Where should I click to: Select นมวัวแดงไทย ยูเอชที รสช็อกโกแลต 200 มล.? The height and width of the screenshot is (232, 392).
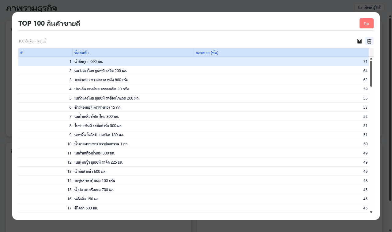coord(107,98)
